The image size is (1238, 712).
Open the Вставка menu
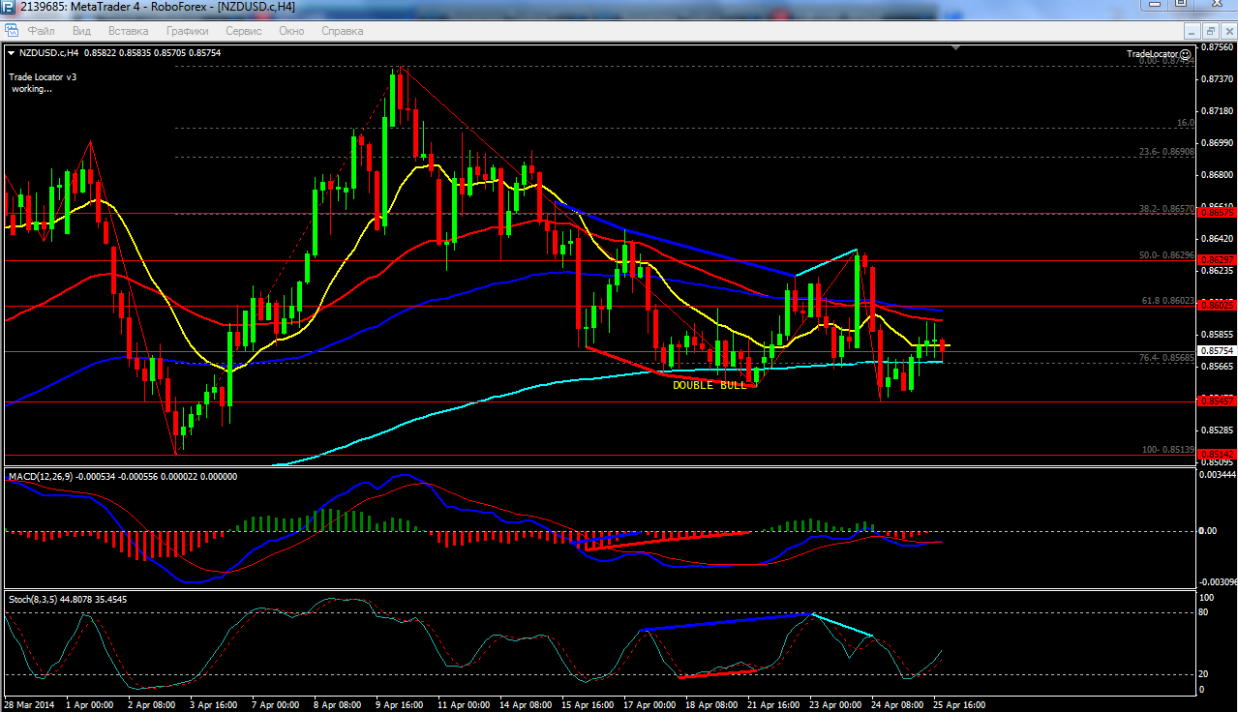tap(129, 31)
